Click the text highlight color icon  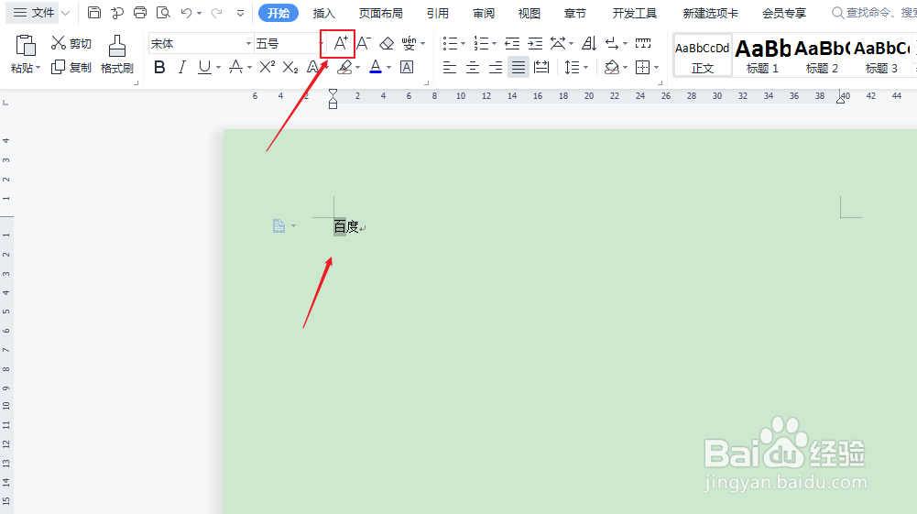coord(345,68)
